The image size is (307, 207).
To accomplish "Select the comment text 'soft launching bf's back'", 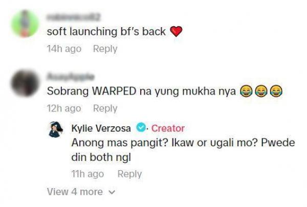I will pyautogui.click(x=106, y=32).
